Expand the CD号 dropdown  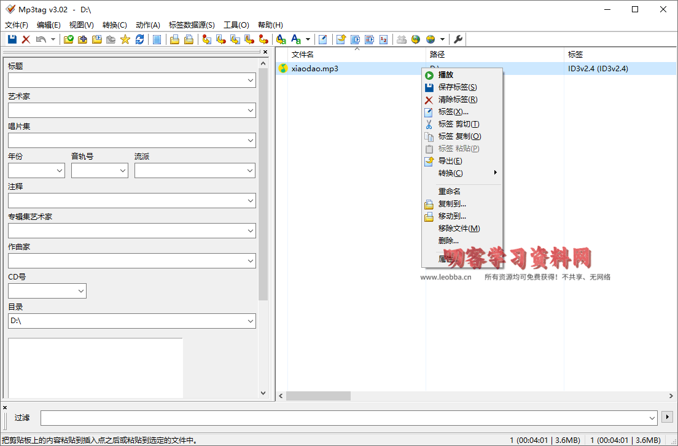point(81,291)
